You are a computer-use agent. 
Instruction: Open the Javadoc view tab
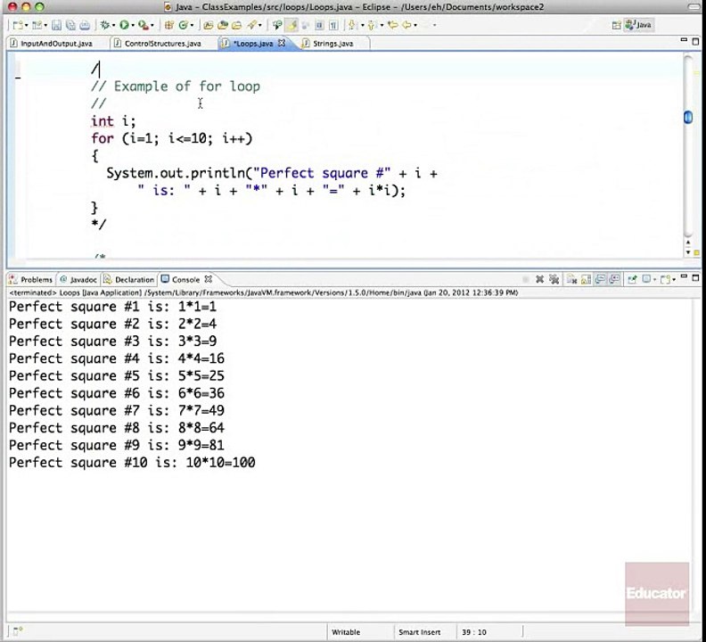tap(78, 280)
